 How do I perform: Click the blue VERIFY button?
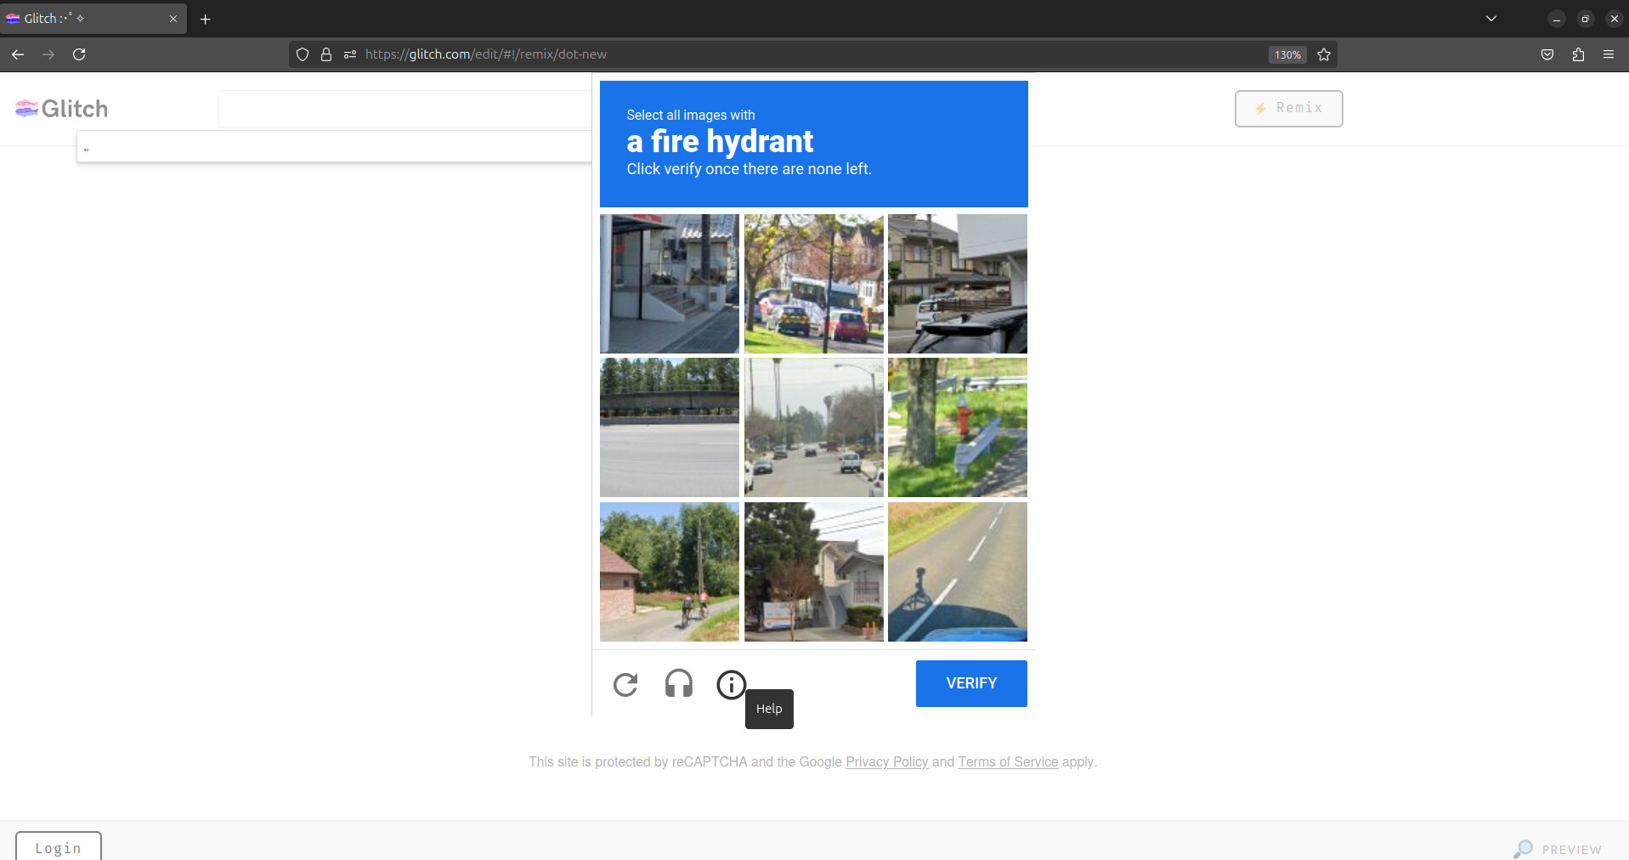971,683
